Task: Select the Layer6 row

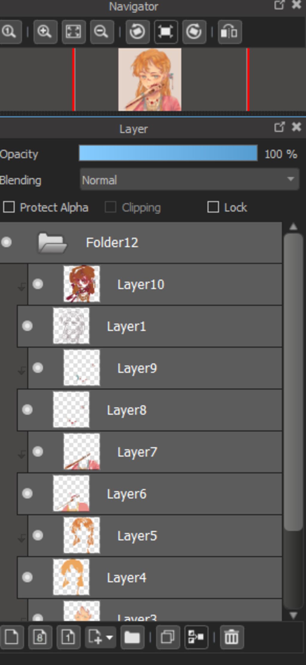Action: pyautogui.click(x=150, y=494)
